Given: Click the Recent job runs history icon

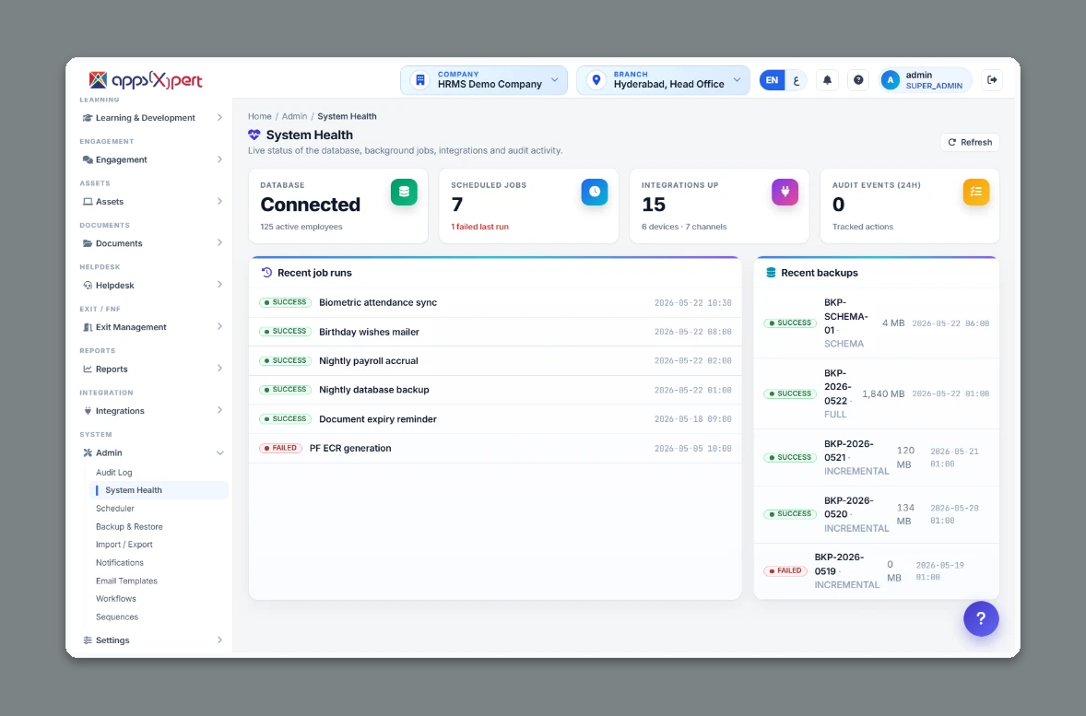Looking at the screenshot, I should tap(266, 273).
